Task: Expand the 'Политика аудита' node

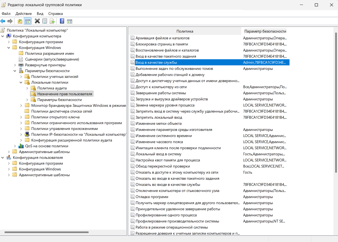Action: pos(27,88)
